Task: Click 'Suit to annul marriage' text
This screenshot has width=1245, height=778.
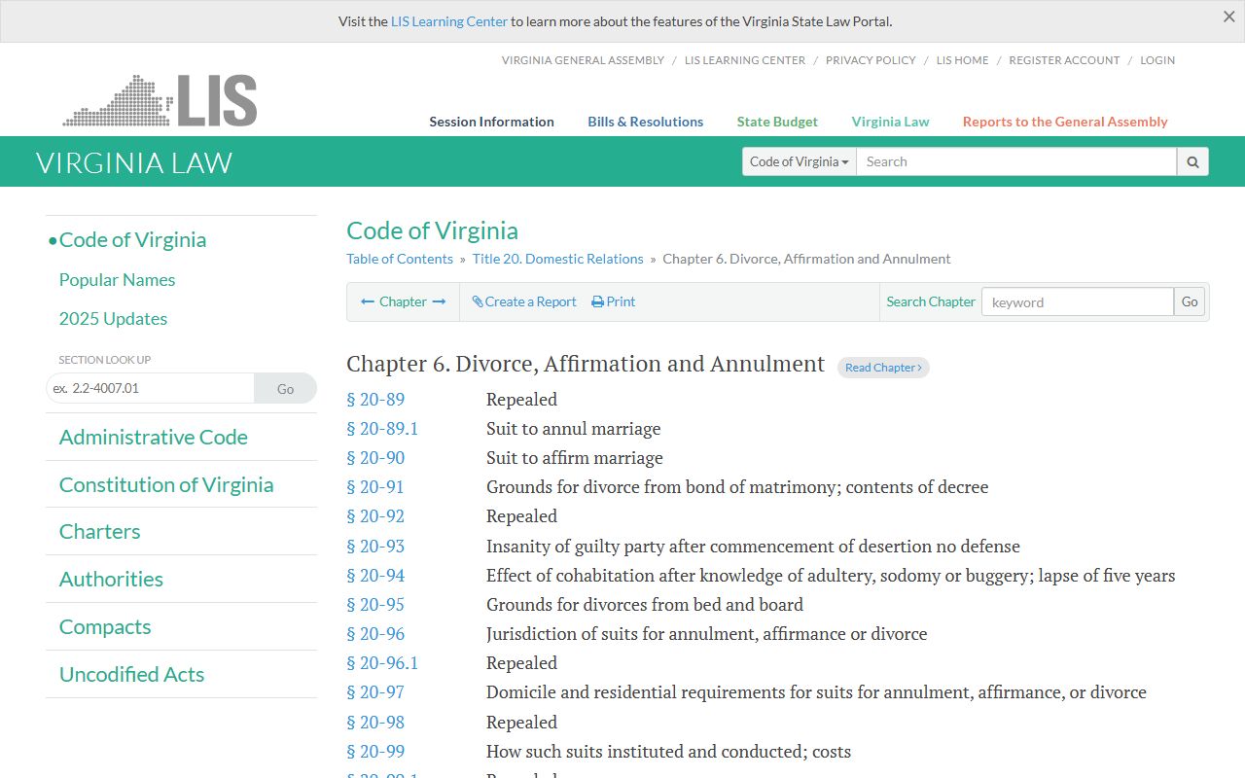Action: click(x=574, y=429)
